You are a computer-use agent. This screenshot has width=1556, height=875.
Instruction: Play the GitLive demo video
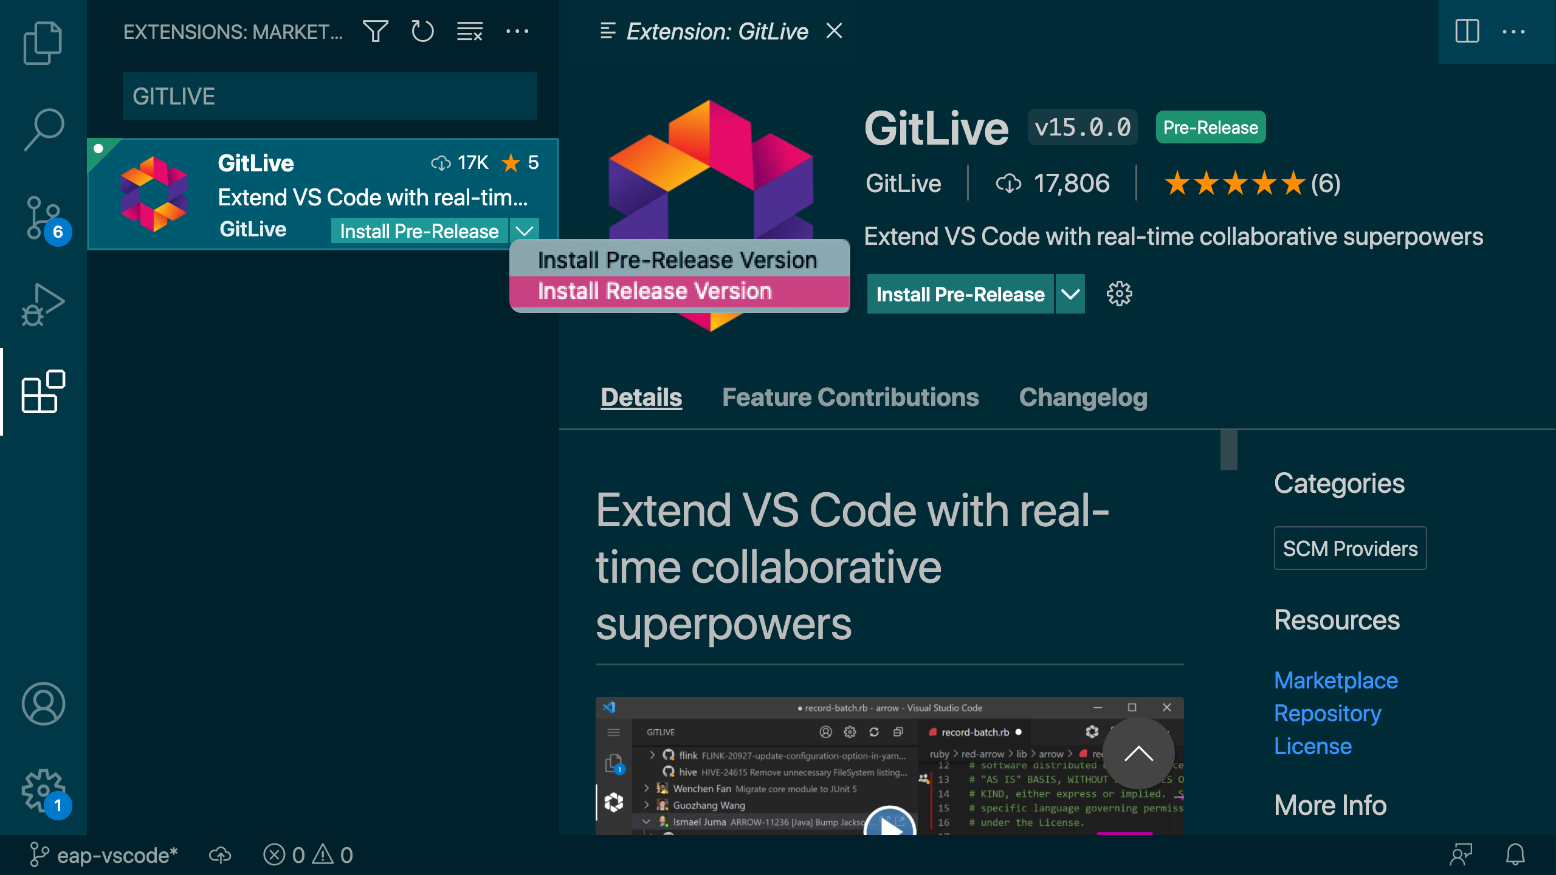[890, 822]
